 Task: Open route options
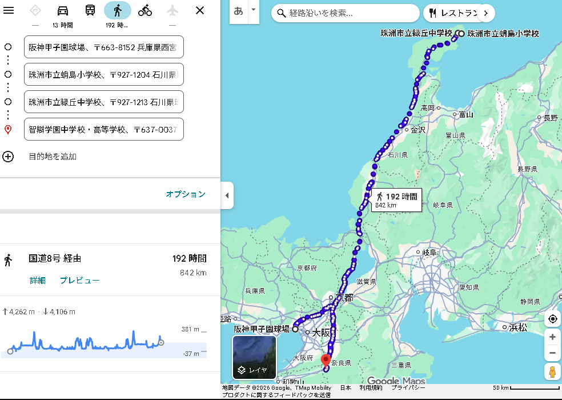[x=185, y=194]
